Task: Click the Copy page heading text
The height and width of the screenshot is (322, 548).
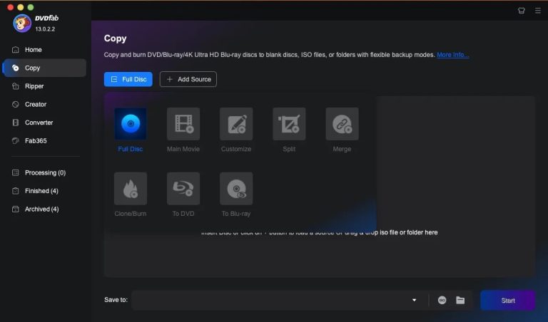Action: [115, 38]
